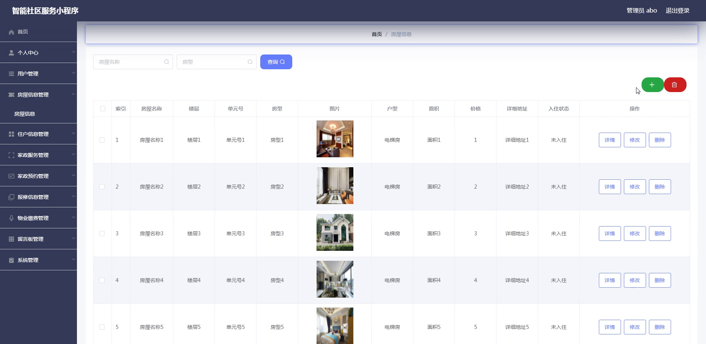Expand the 留言板管理 menu chevron
706x344 pixels.
(73, 239)
